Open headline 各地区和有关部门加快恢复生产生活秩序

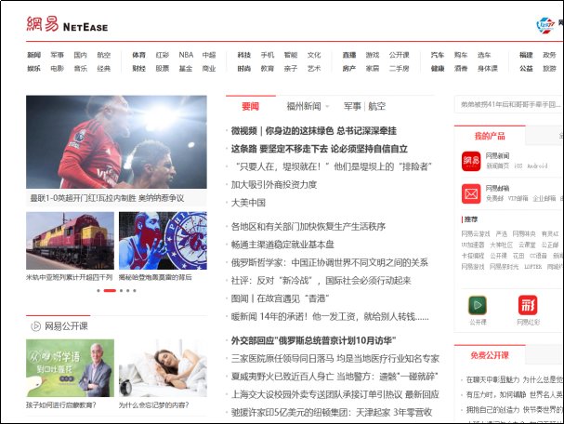[308, 226]
